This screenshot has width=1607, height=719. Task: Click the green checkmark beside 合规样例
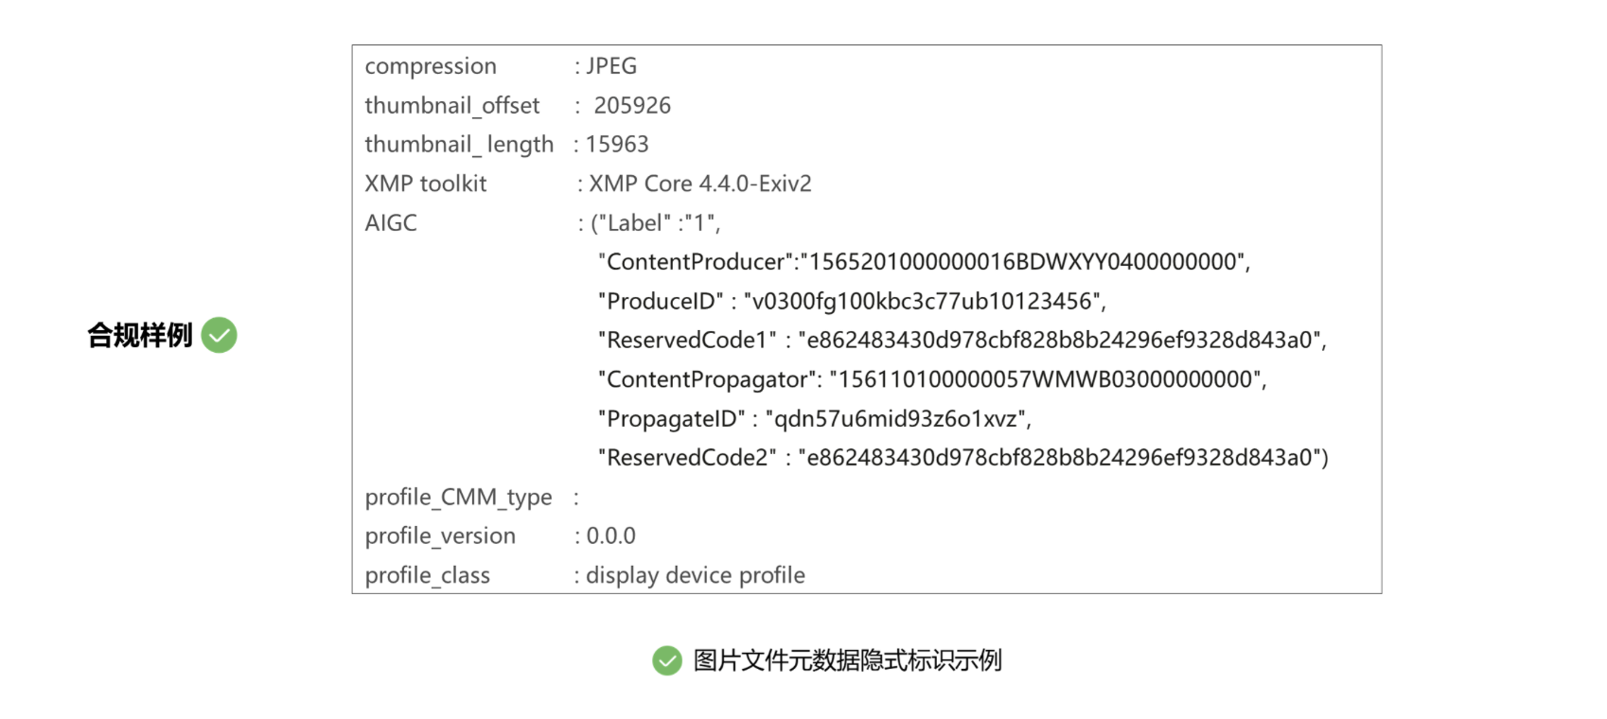tap(219, 335)
